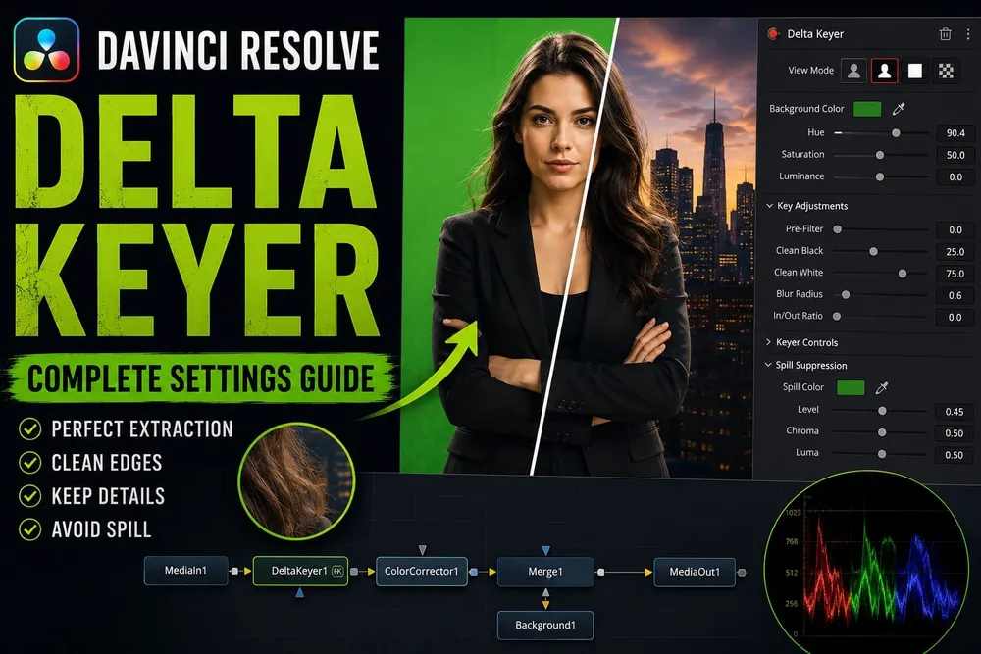981x654 pixels.
Task: Click the Pre-Filter value field
Action: [x=955, y=230]
